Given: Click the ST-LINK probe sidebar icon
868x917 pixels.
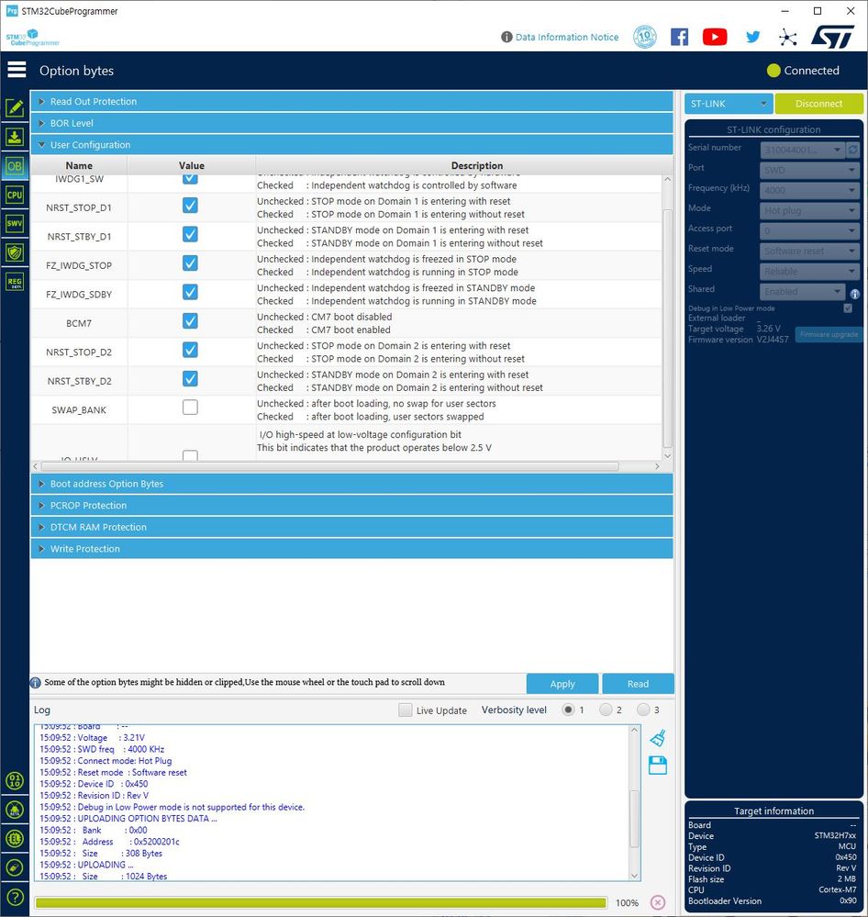Looking at the screenshot, I should point(15,867).
